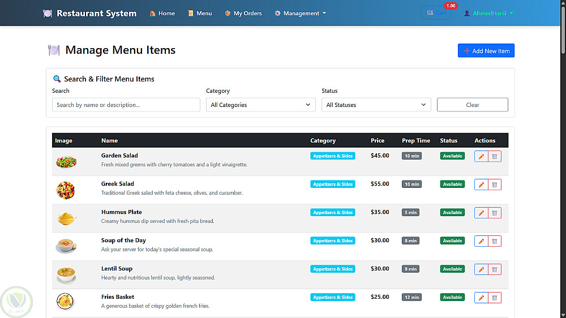
Task: Open the Menu nav link
Action: 200,13
